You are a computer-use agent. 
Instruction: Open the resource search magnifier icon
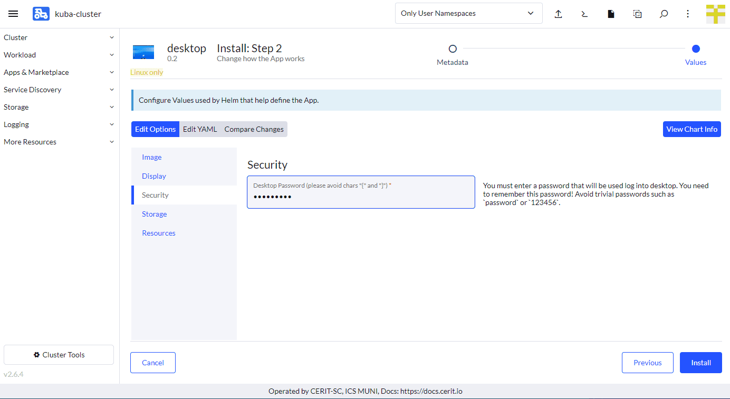(664, 14)
